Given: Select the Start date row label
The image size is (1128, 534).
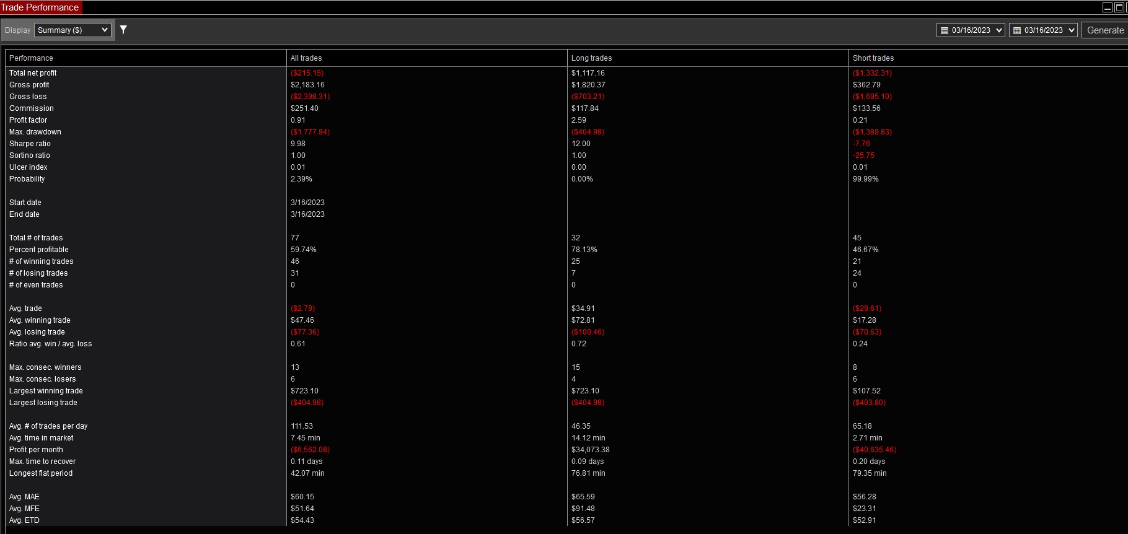Looking at the screenshot, I should (x=25, y=203).
